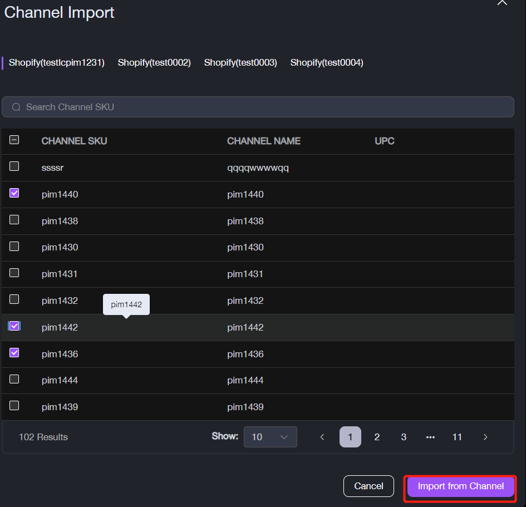Go to page 2
Image resolution: width=526 pixels, height=507 pixels.
click(x=377, y=437)
